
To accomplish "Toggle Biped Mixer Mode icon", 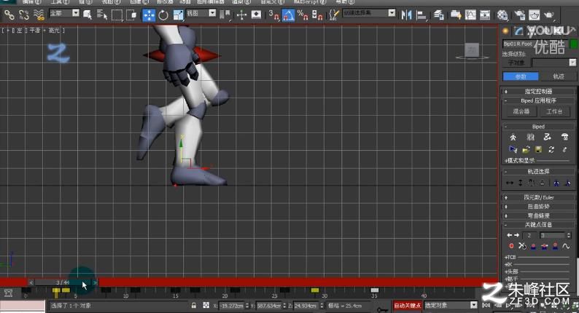I will [564, 137].
